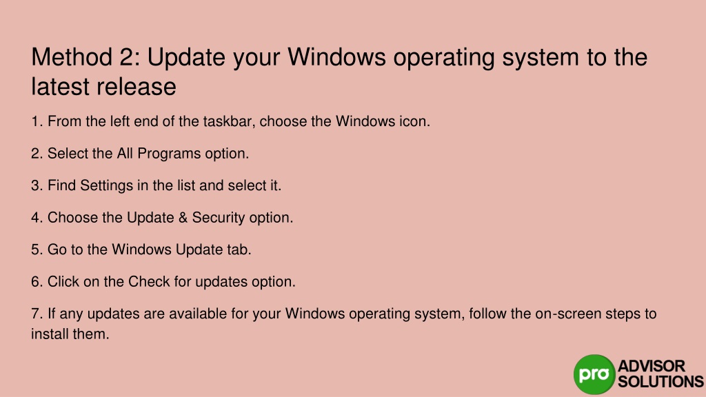Click the word 'Windows' in the title

pos(336,57)
